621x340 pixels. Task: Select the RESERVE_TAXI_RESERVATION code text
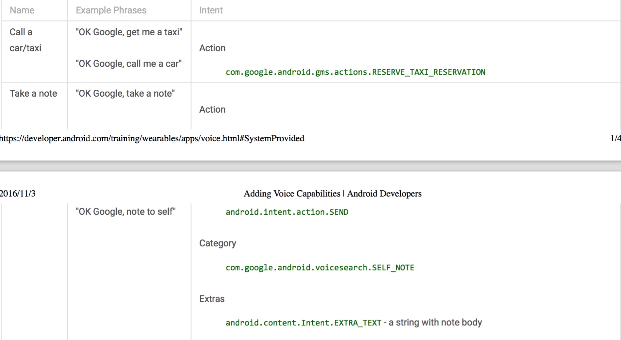[x=356, y=72]
